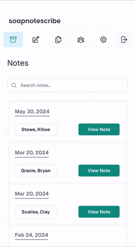135x247 pixels.
Task: Click the magnifying glass search icon
Action: pyautogui.click(x=14, y=85)
